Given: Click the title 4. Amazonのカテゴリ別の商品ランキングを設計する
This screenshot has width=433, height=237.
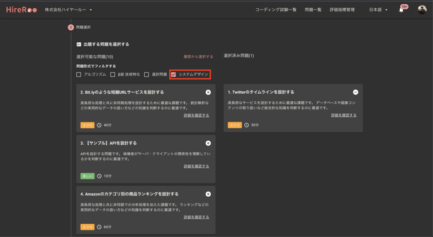Looking at the screenshot, I should click(x=129, y=194).
